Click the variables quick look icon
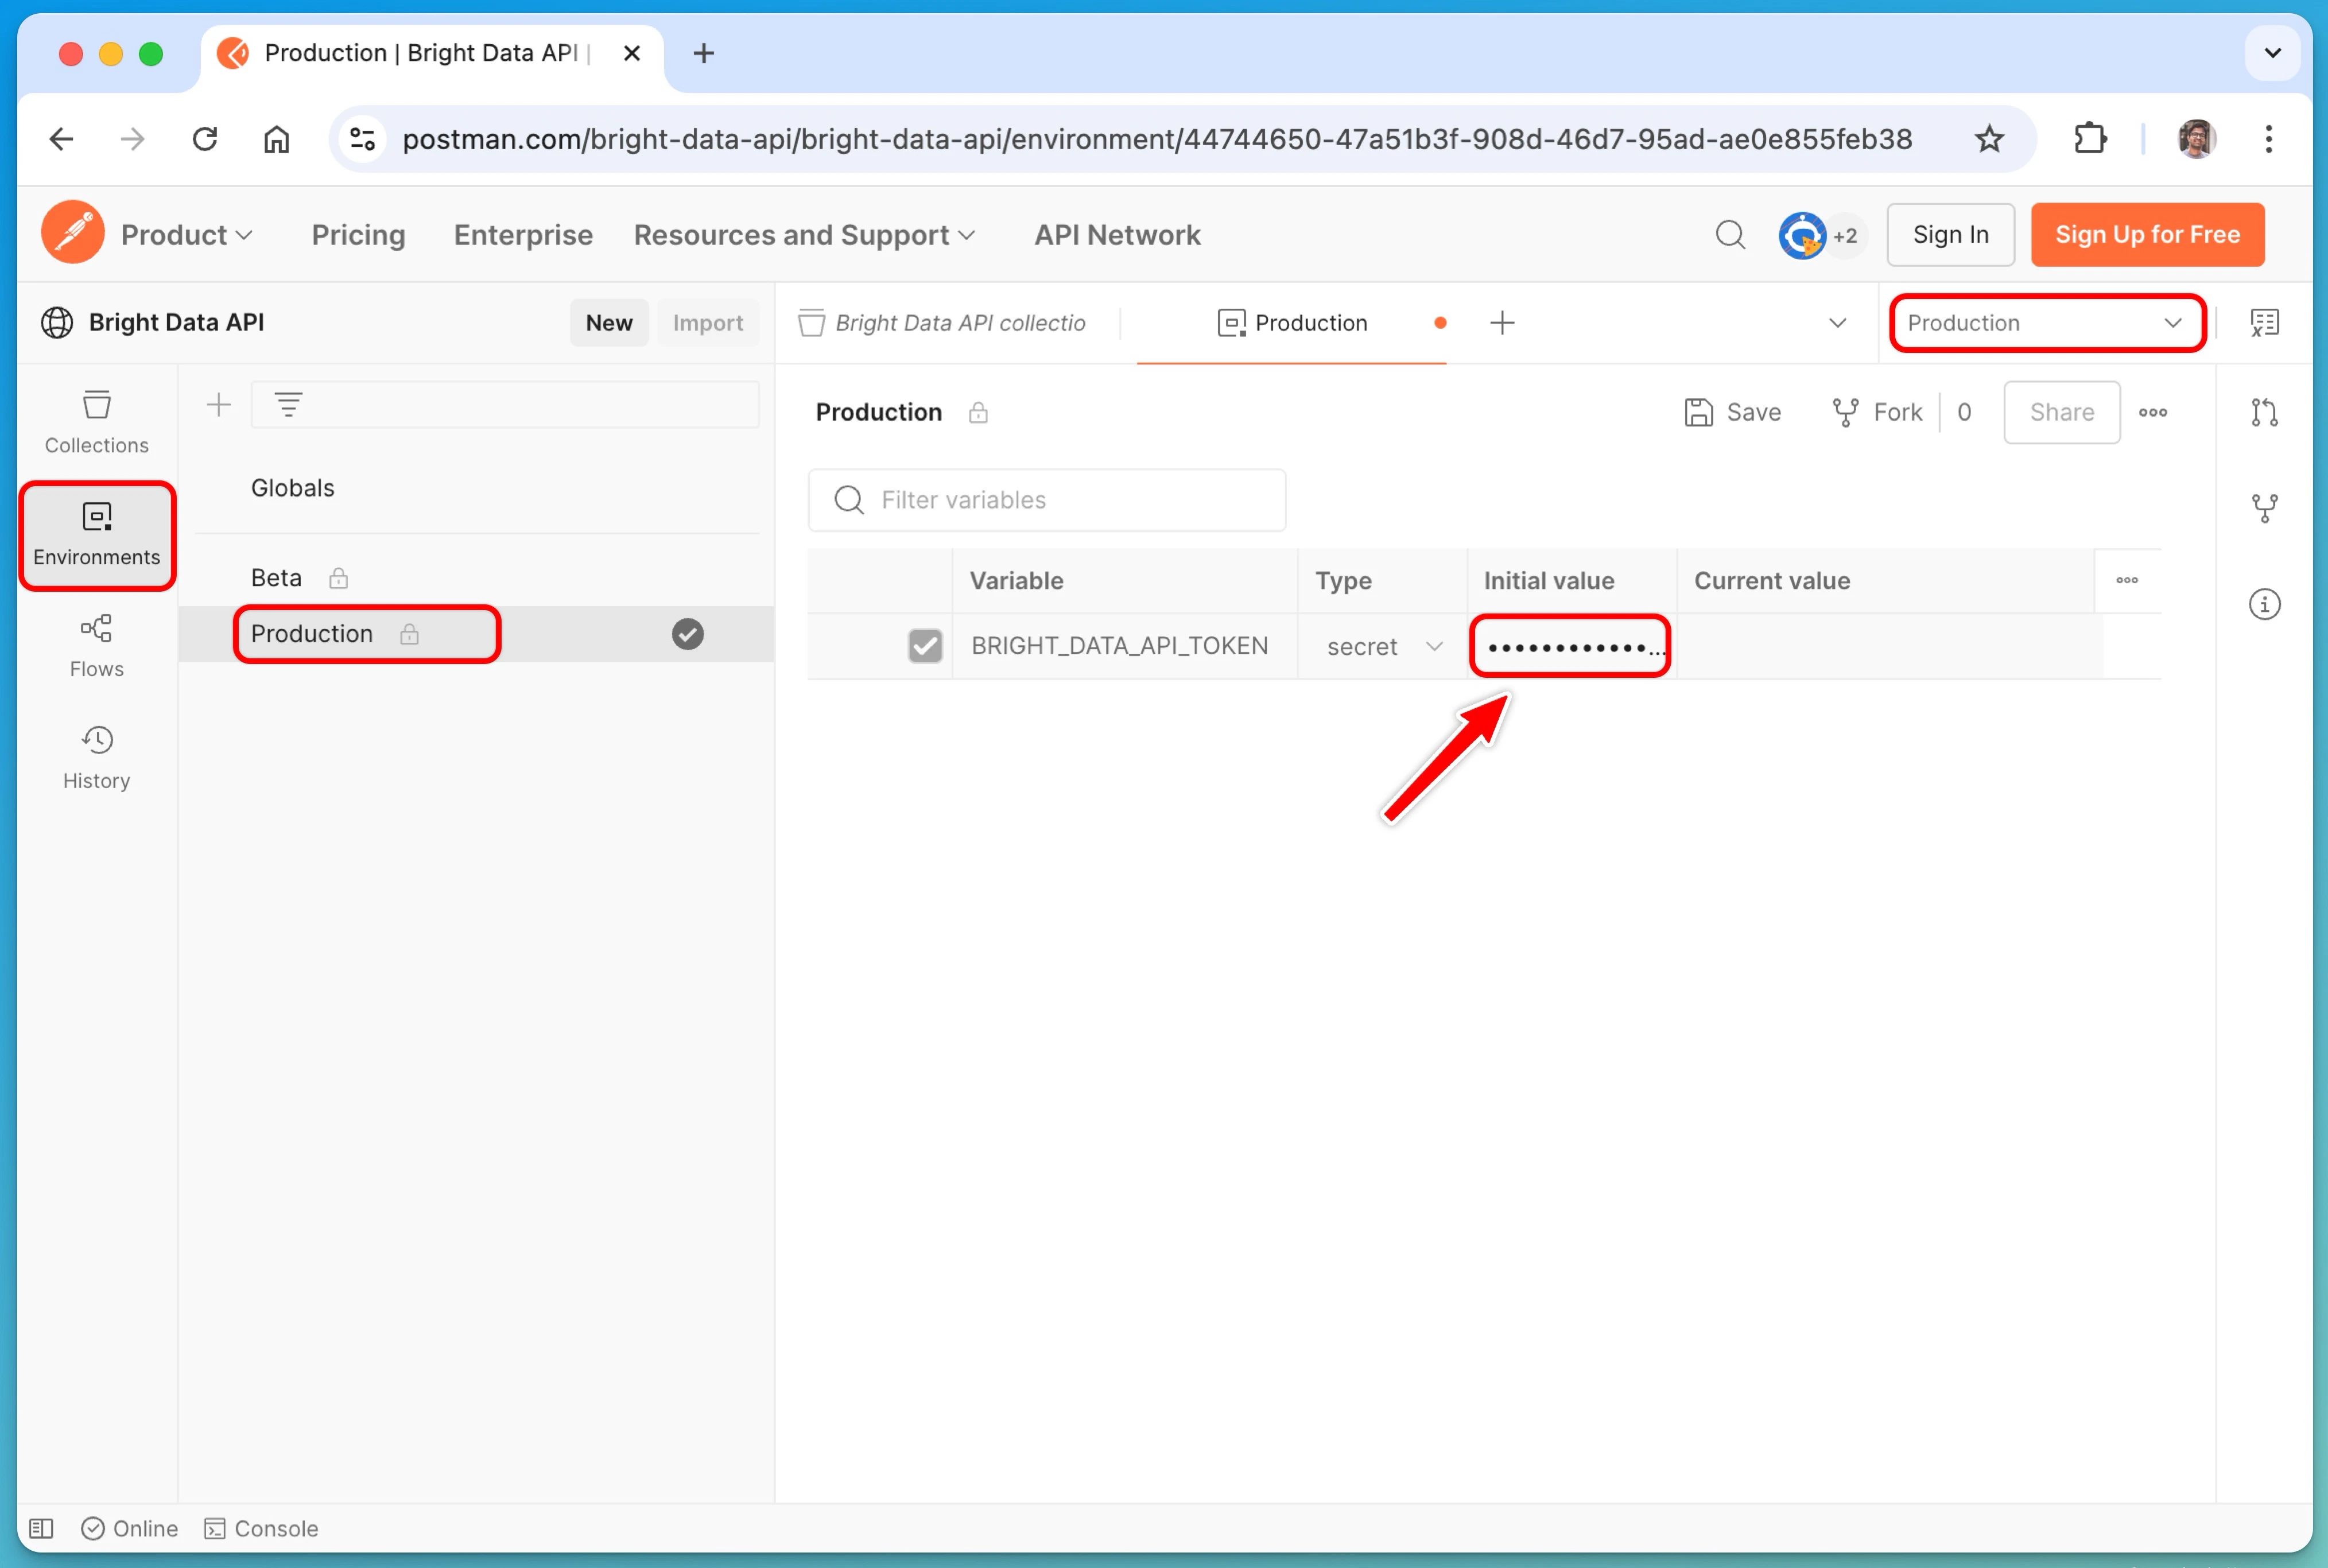2328x1568 pixels. pyautogui.click(x=2264, y=322)
